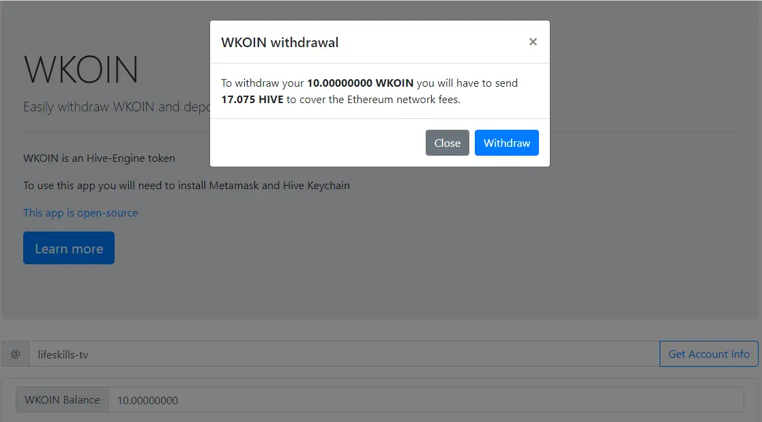Viewport: 762px width, 422px height.
Task: Click the 'WKOIN withdrawal' dialog title
Action: [x=280, y=42]
